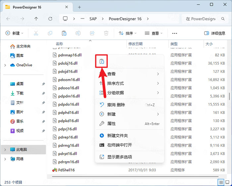Click the This PC monitor icon in address bar
Image resolution: width=232 pixels, height=186 pixels.
(x=65, y=19)
